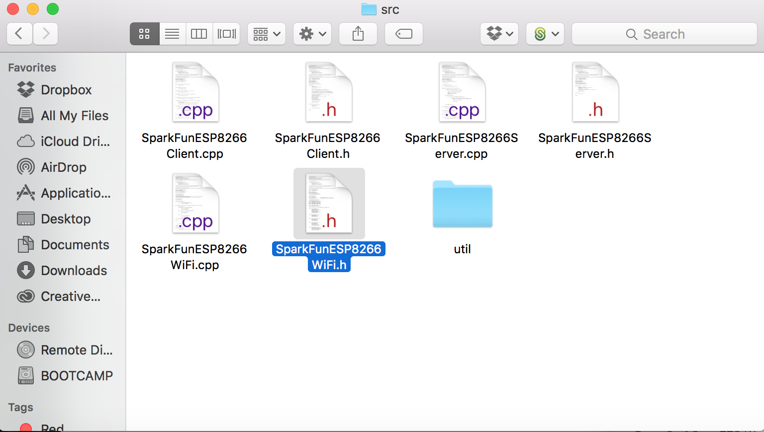Switch to Cover Flow view
Screen dimensions: 764x432
[226, 34]
